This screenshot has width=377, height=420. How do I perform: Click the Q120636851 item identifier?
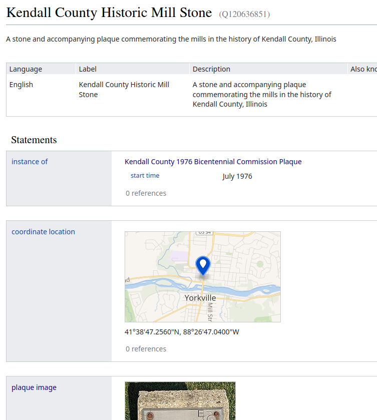[x=244, y=14]
